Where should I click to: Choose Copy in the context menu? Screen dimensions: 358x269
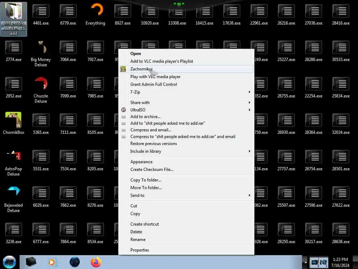coord(186,214)
